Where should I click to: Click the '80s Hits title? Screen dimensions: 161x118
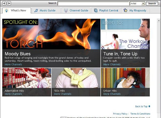(x=59, y=91)
